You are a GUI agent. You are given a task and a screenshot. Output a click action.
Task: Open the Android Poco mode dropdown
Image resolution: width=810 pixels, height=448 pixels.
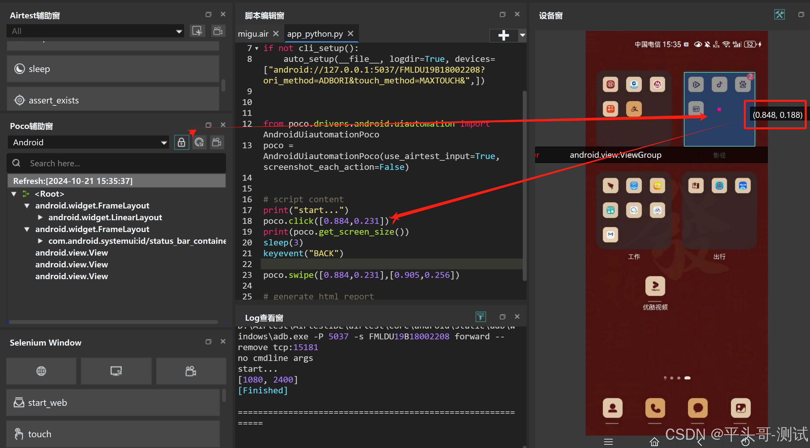(x=164, y=143)
